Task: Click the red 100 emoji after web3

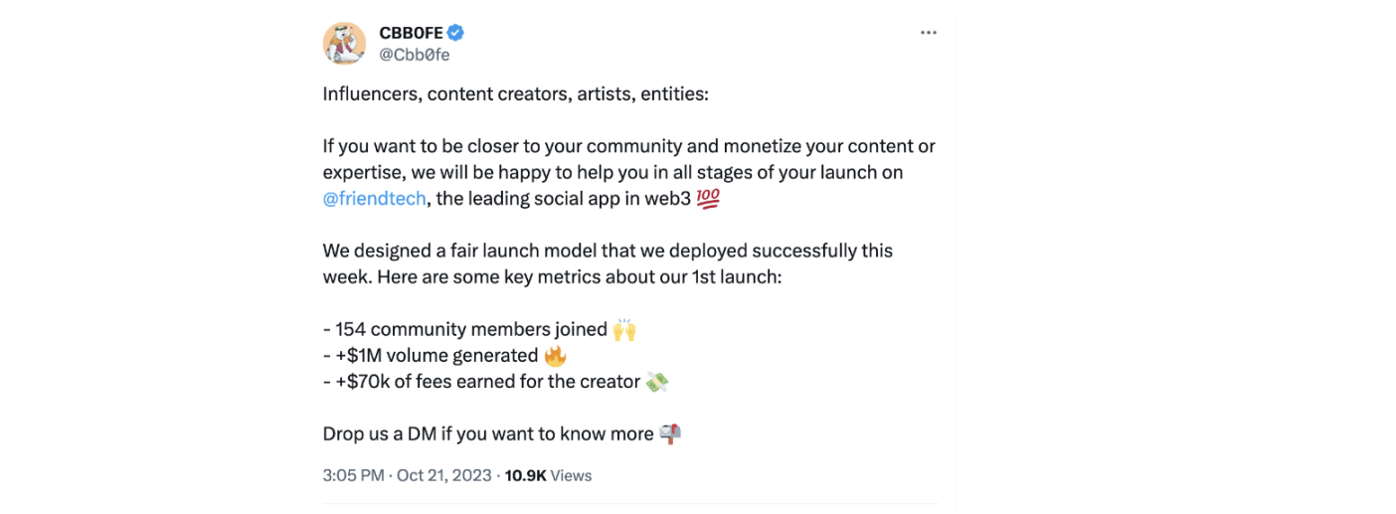Action: coord(708,199)
